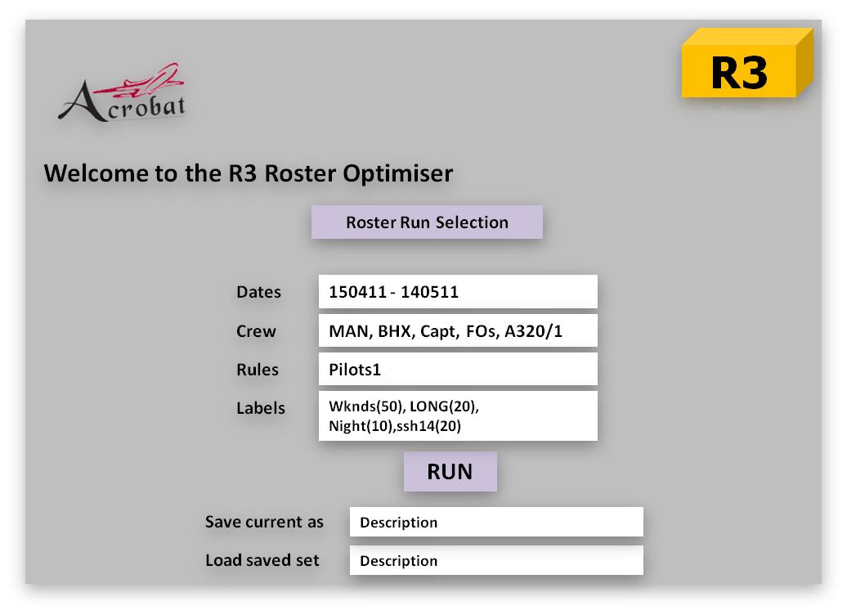847x615 pixels.
Task: Focus the Save current as Description field
Action: coord(496,523)
